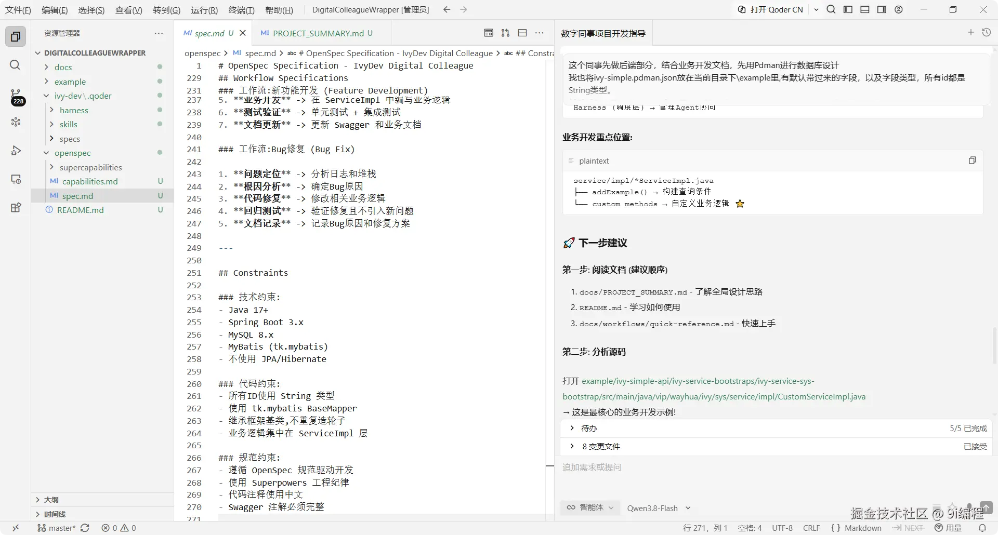
Task: Click the search icon in the title bar
Action: pos(831,9)
